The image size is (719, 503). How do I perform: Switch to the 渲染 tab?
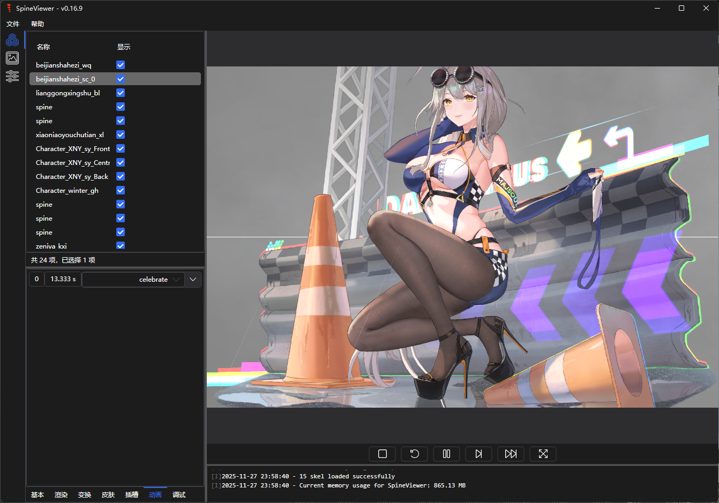(x=61, y=495)
